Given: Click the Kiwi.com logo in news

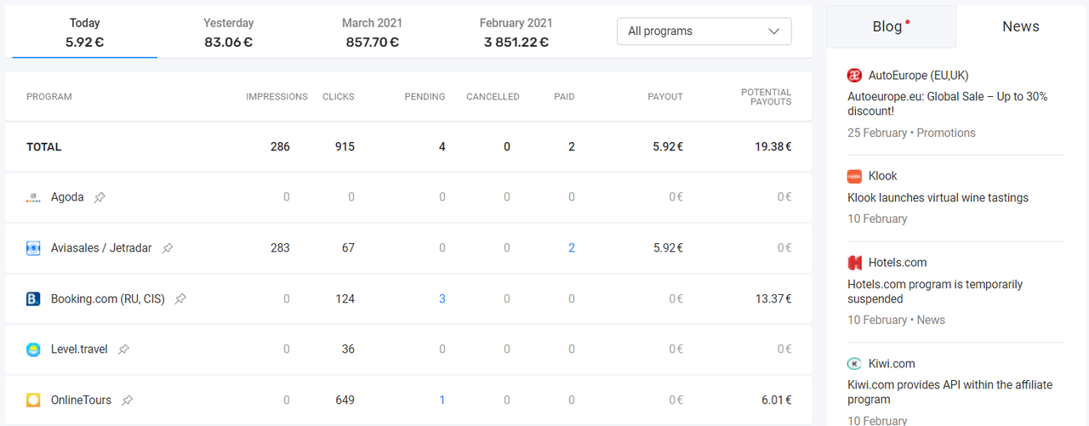Looking at the screenshot, I should [855, 364].
